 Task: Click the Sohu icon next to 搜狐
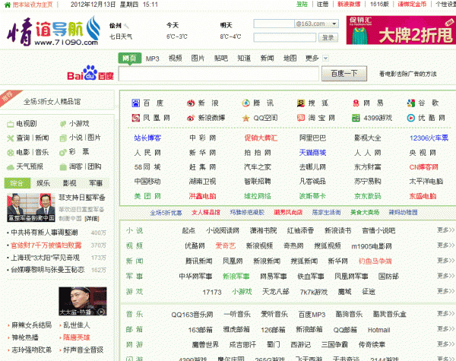(301, 103)
